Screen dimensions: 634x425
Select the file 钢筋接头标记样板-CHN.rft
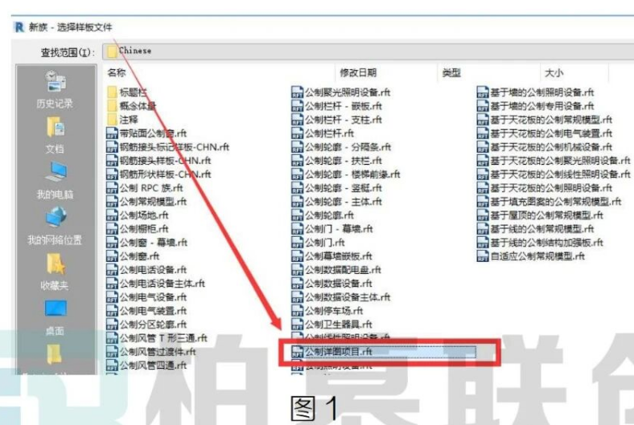coord(168,147)
